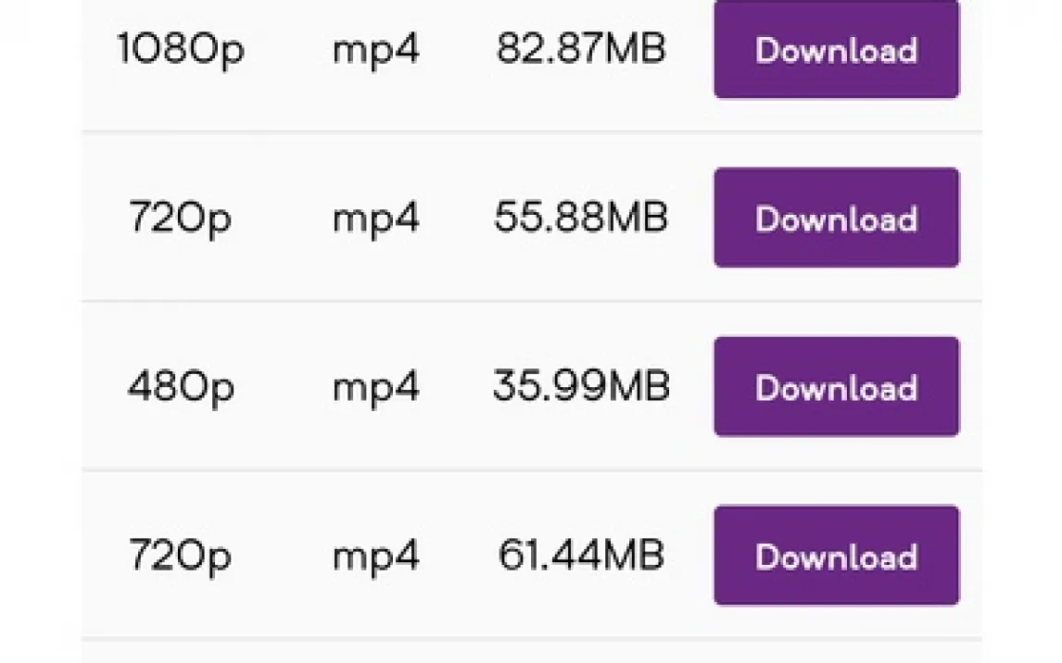Click the gap between 1080p and its mp4 label

(288, 50)
